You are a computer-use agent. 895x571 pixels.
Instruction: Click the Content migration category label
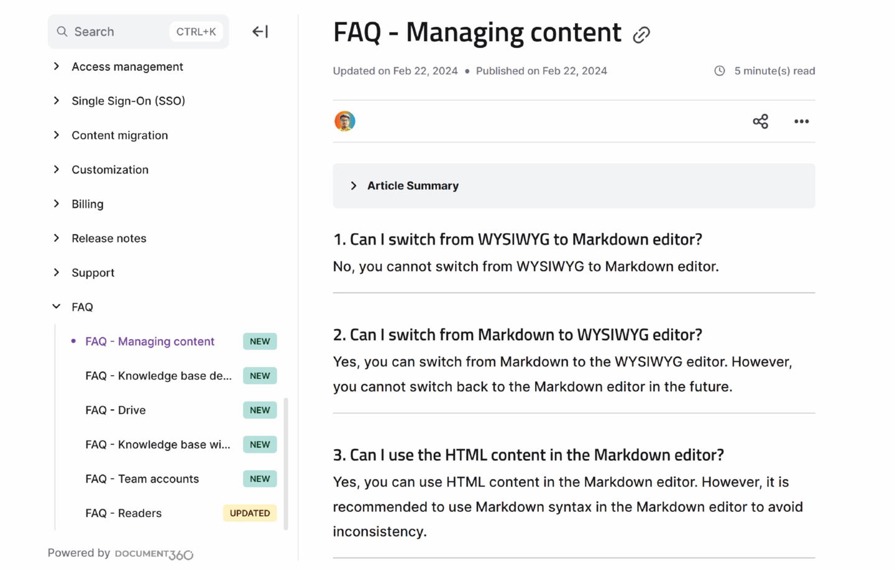[x=120, y=136]
